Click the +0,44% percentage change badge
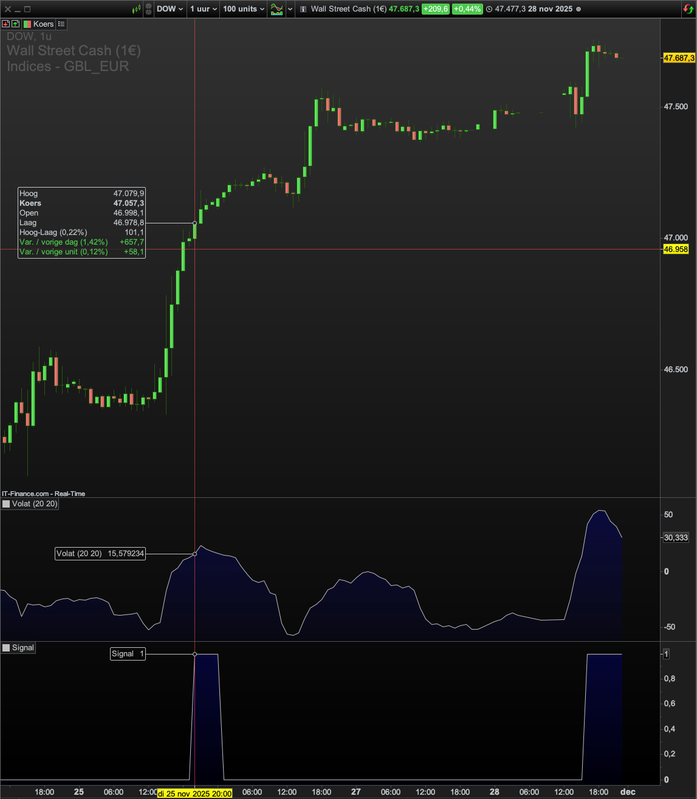 click(467, 9)
